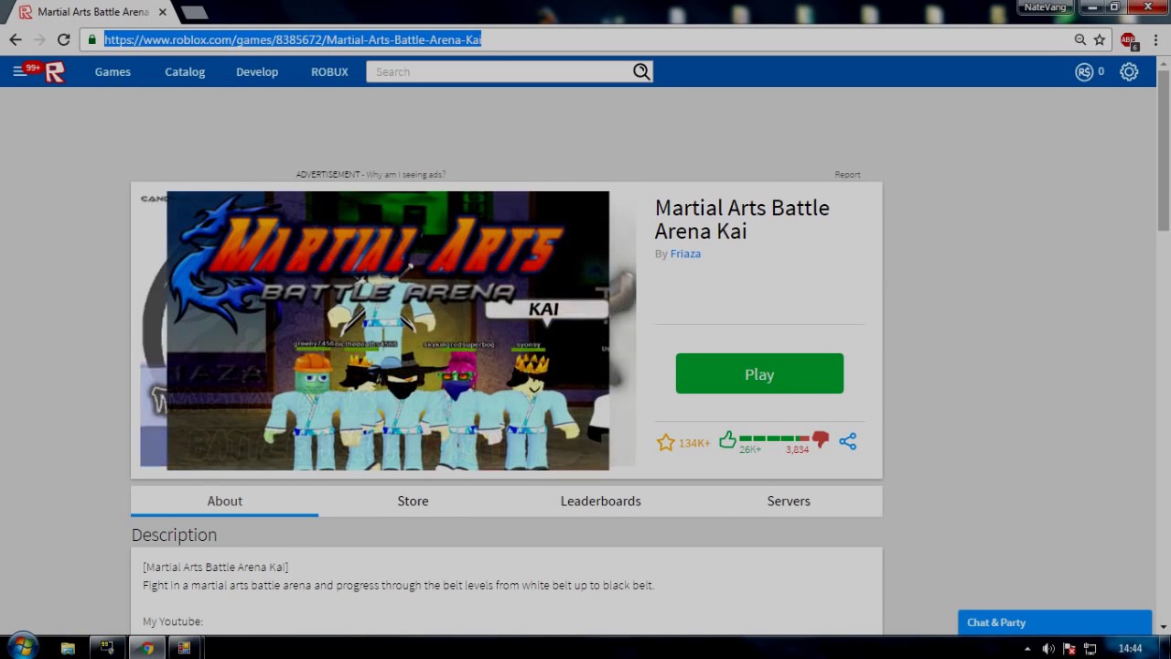Open the ROBUX menu item

coord(329,71)
